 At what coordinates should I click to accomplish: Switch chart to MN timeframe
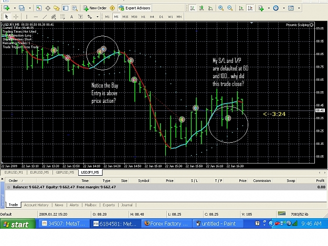coord(179,17)
